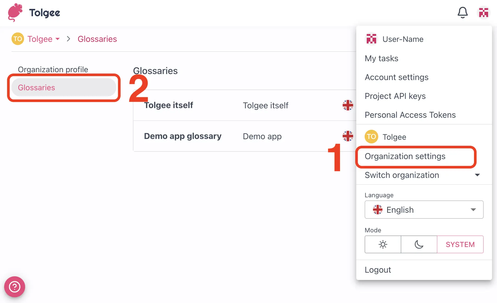Open the help question mark button
The height and width of the screenshot is (303, 497).
pyautogui.click(x=15, y=287)
